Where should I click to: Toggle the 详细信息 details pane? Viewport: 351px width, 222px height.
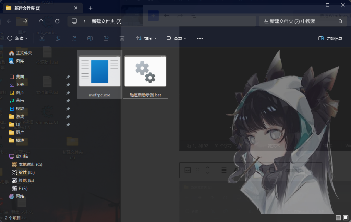(330, 38)
